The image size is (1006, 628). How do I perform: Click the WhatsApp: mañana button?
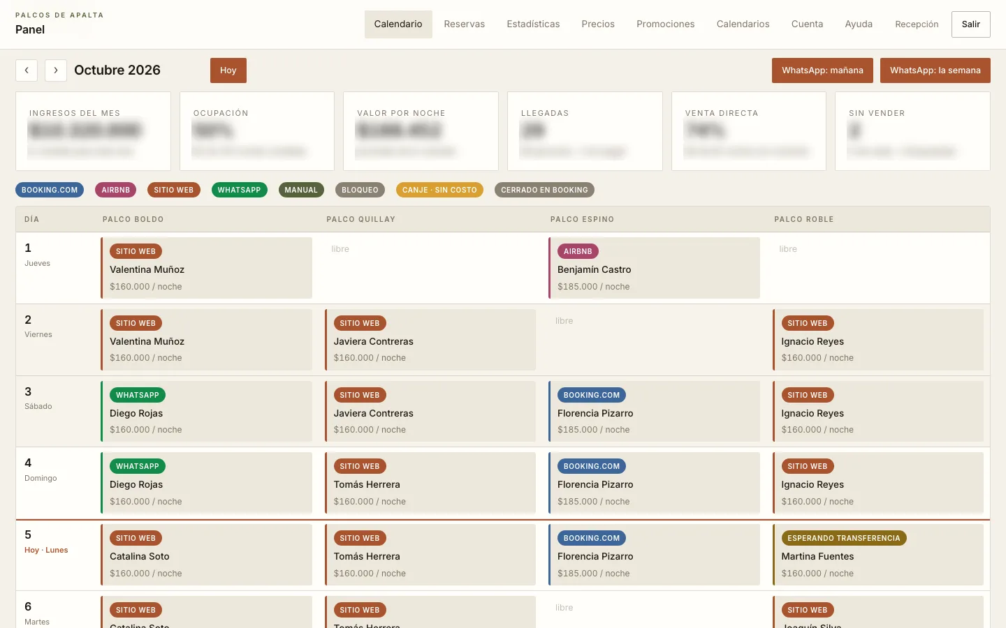pos(822,70)
